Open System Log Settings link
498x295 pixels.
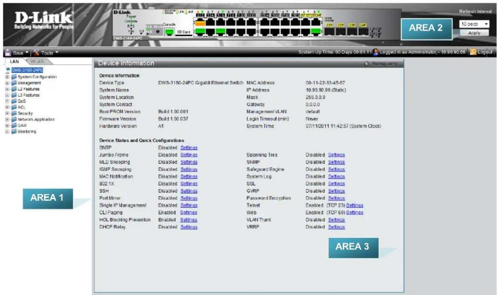pos(336,176)
